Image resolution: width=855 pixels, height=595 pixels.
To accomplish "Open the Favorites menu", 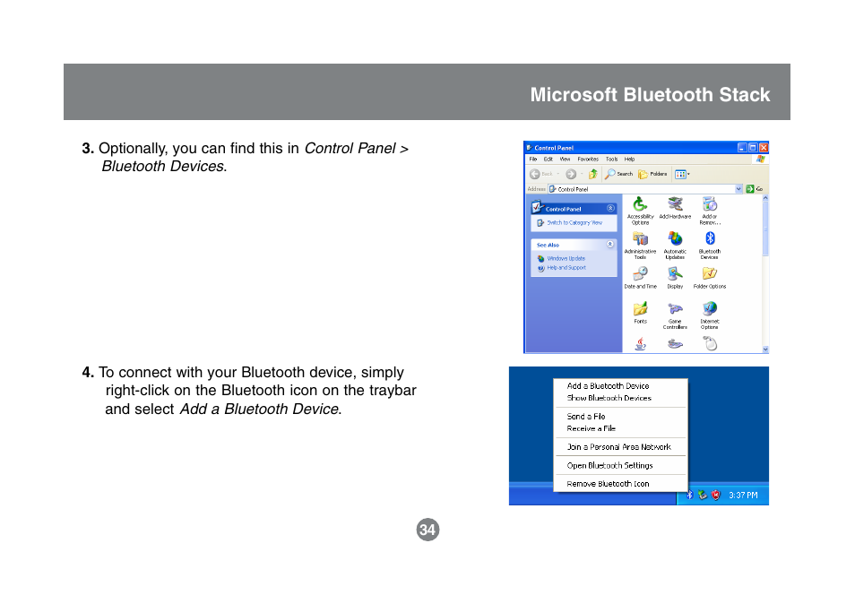I will tap(588, 160).
